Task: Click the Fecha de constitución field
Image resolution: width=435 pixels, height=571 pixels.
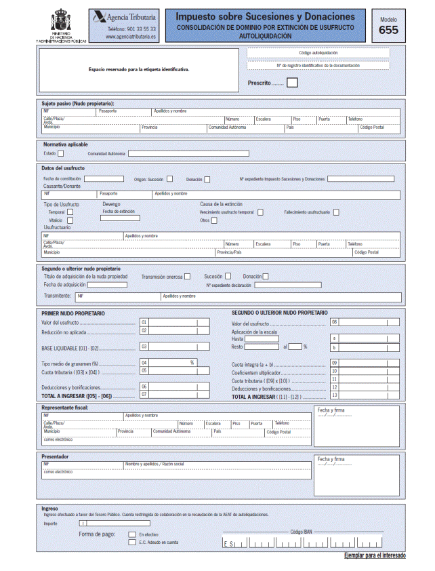Action: coord(104,179)
